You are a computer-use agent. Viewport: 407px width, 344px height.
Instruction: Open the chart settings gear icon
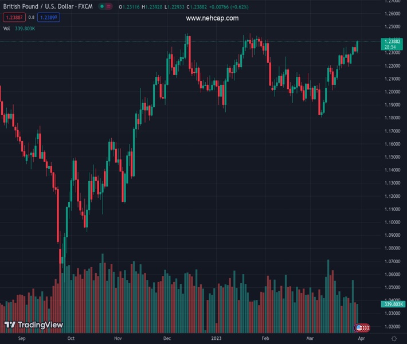[x=394, y=339]
